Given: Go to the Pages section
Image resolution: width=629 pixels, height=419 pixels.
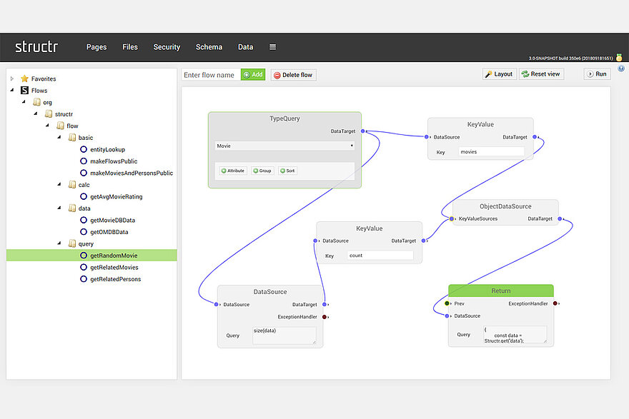Looking at the screenshot, I should coord(96,47).
